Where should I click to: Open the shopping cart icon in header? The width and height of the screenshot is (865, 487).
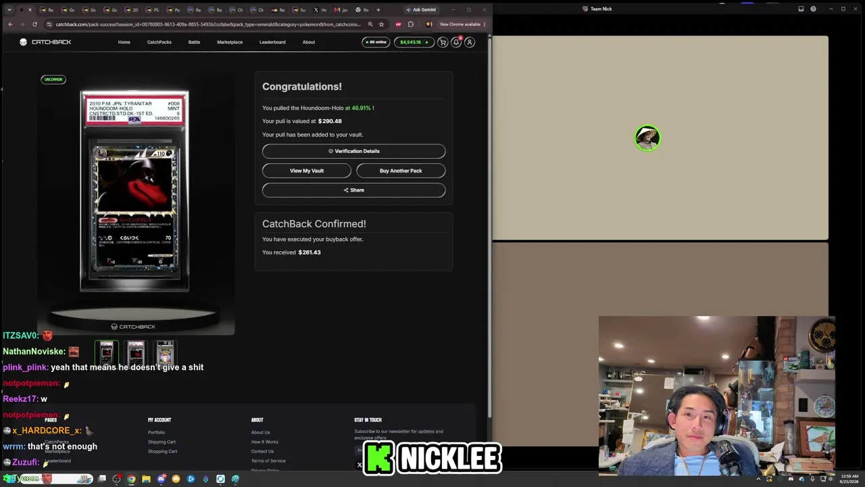pyautogui.click(x=443, y=42)
